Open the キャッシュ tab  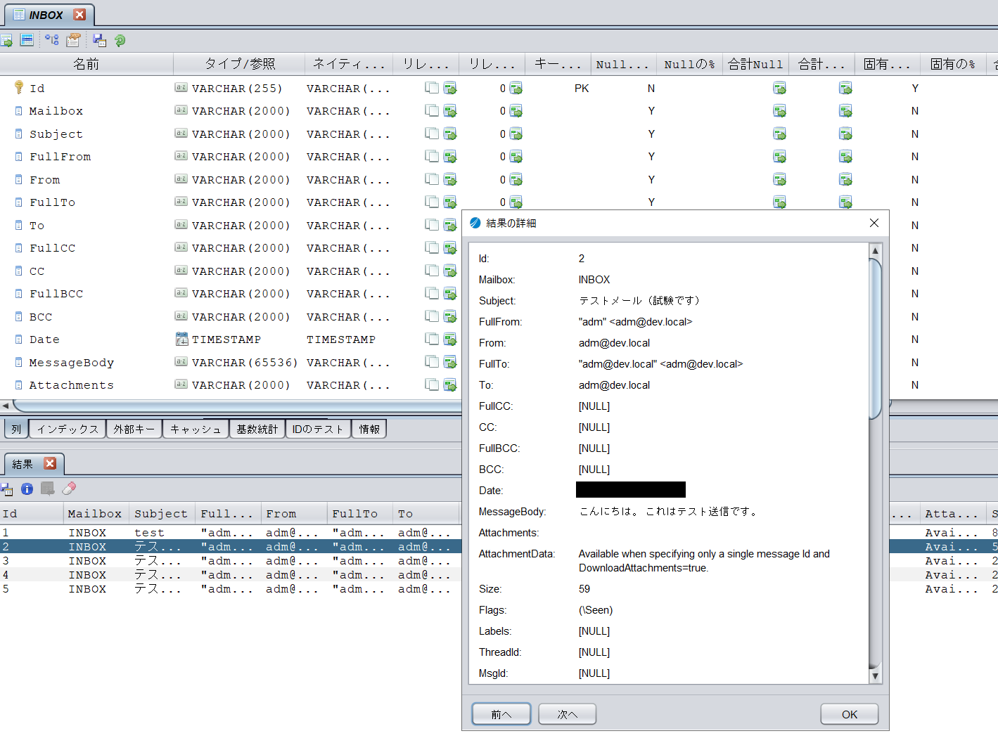196,429
